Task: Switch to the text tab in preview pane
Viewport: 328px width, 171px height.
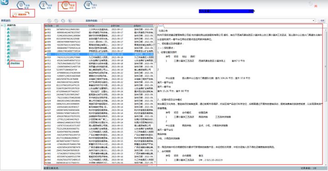Action: (161, 26)
